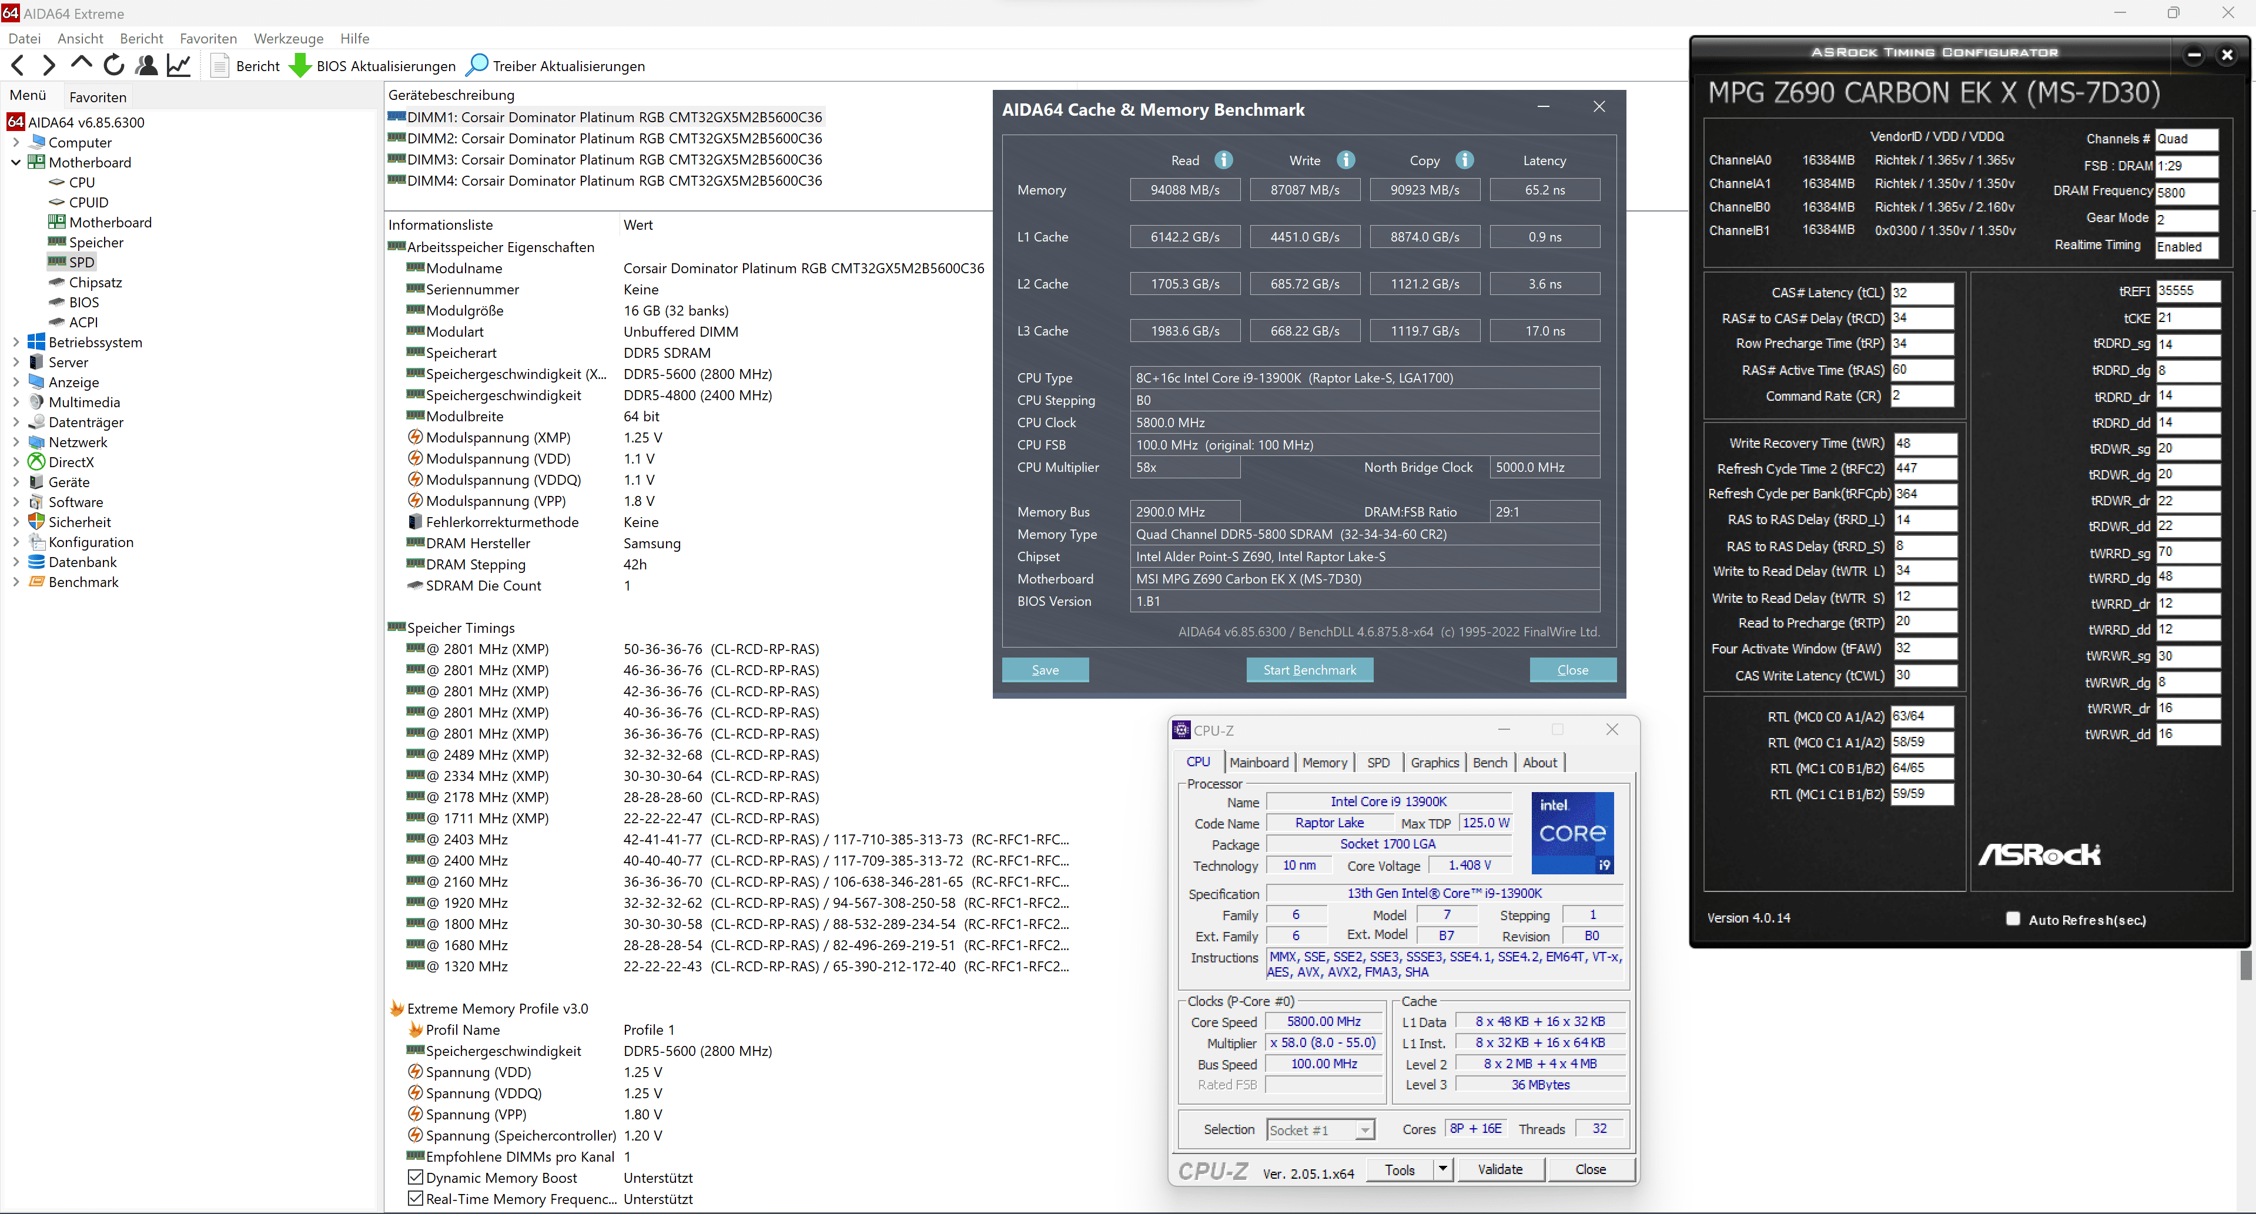Open the Ansicht menu
Image resolution: width=2256 pixels, height=1214 pixels.
click(81, 39)
